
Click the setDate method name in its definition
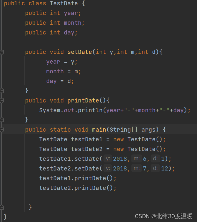click(x=80, y=52)
